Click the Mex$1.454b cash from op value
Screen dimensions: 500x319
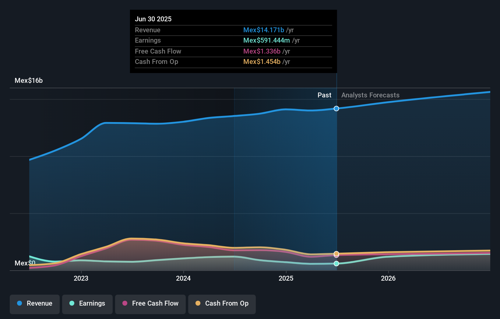pos(262,61)
